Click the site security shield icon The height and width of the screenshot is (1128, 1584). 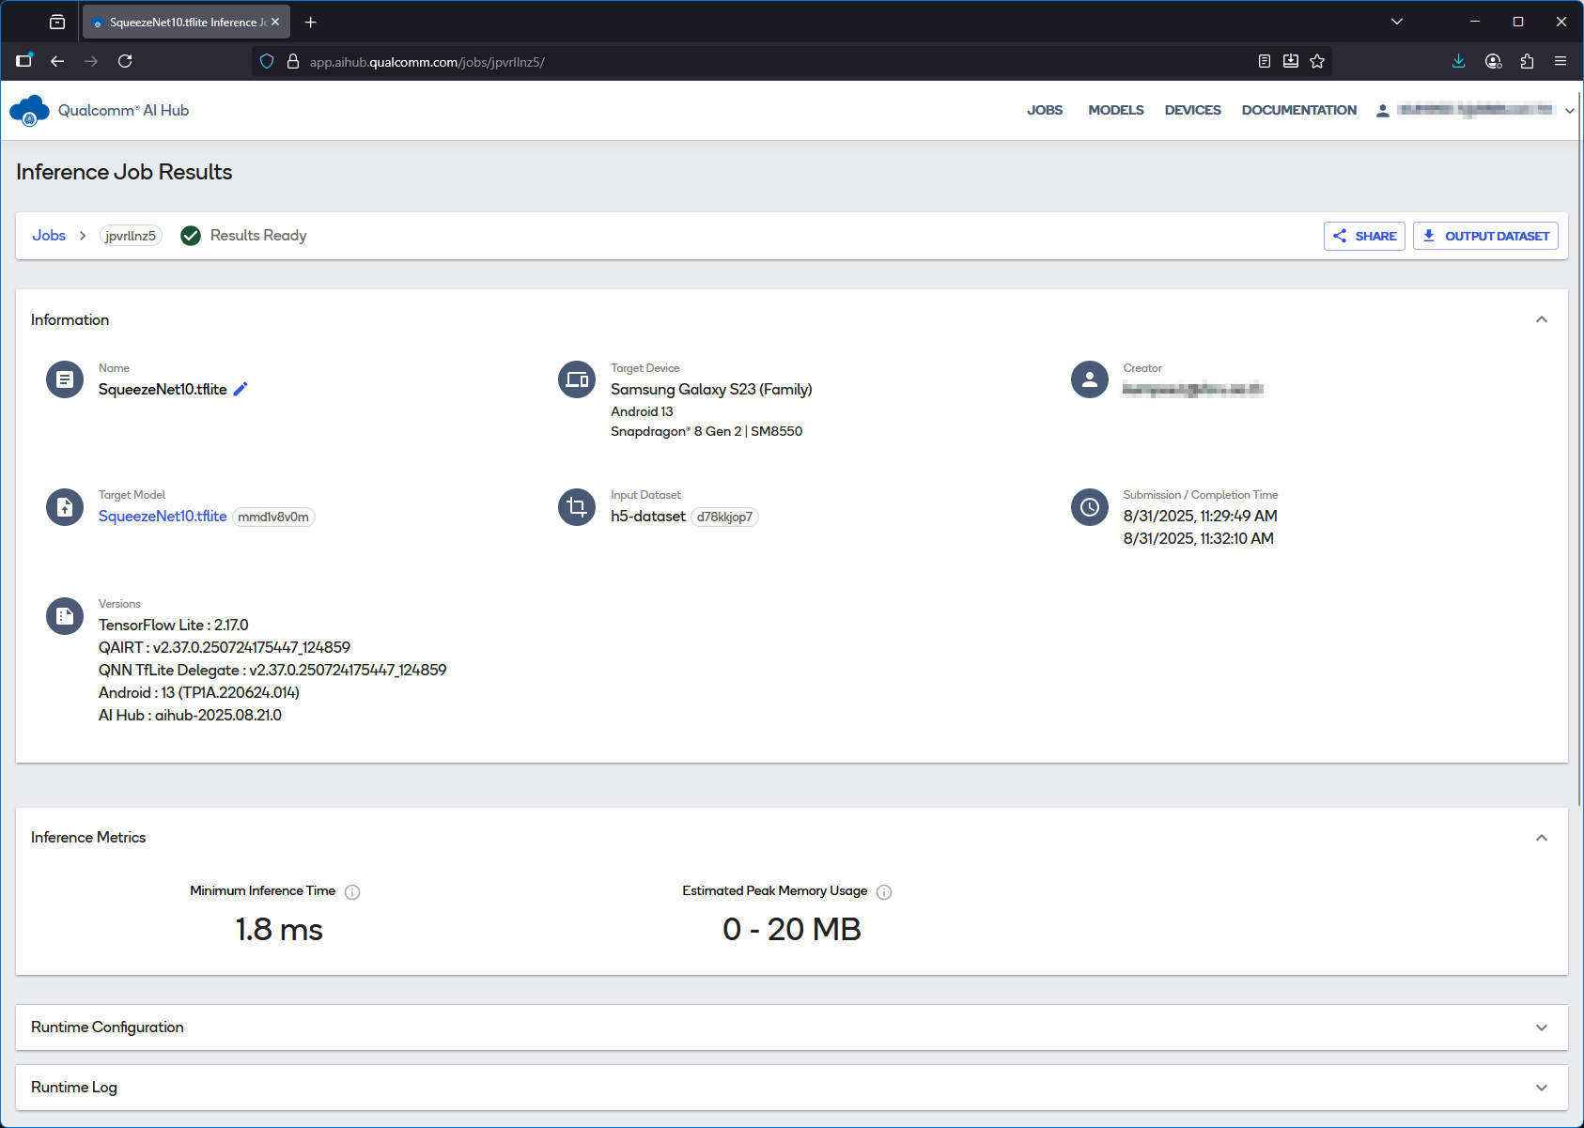point(267,61)
